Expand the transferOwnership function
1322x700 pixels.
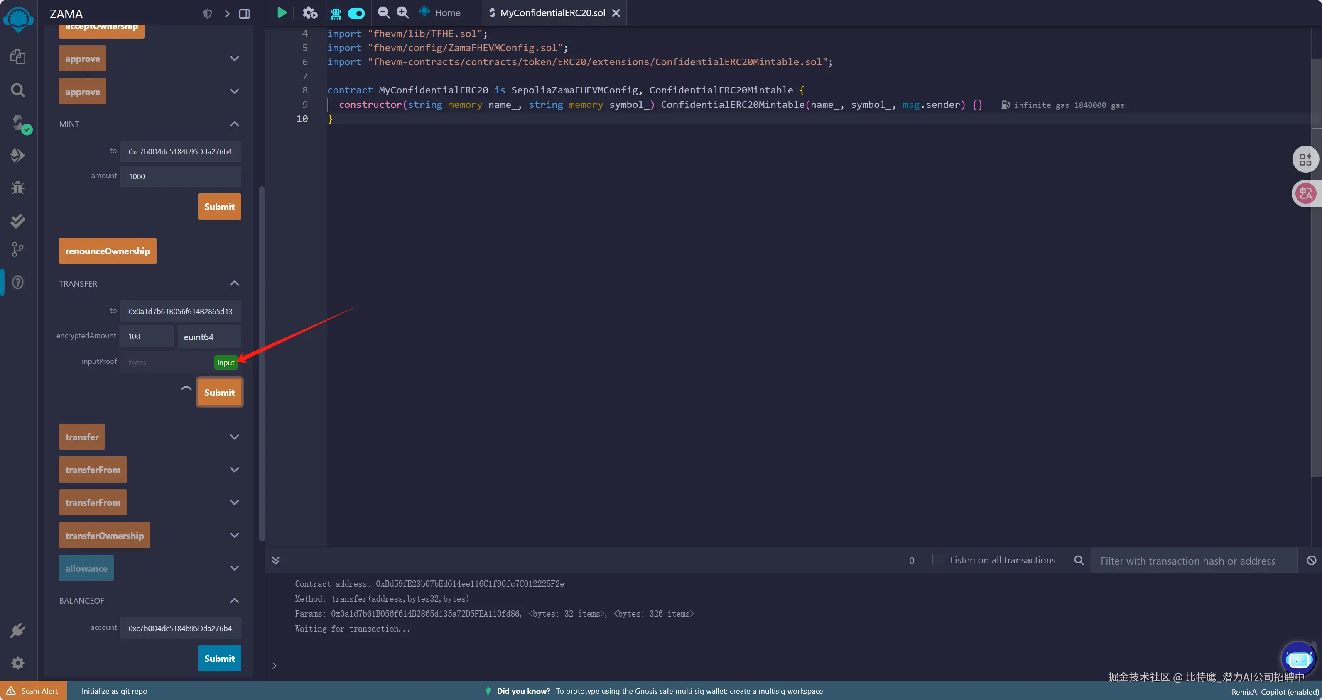[x=235, y=535]
